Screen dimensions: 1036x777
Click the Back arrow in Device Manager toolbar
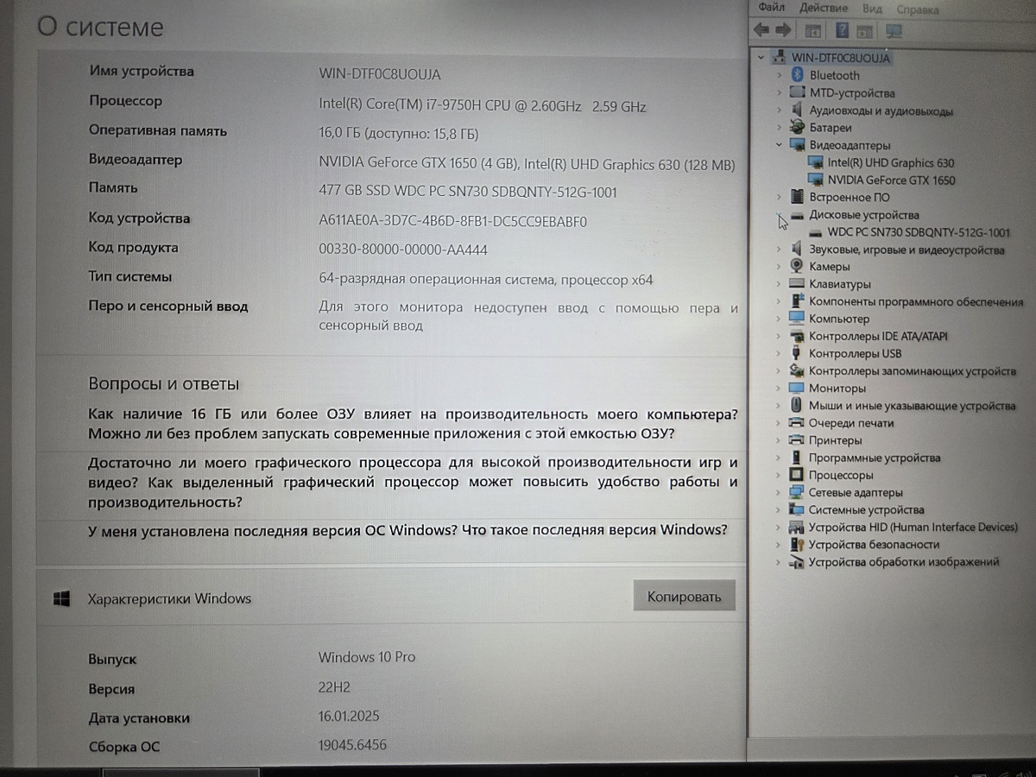tap(761, 31)
